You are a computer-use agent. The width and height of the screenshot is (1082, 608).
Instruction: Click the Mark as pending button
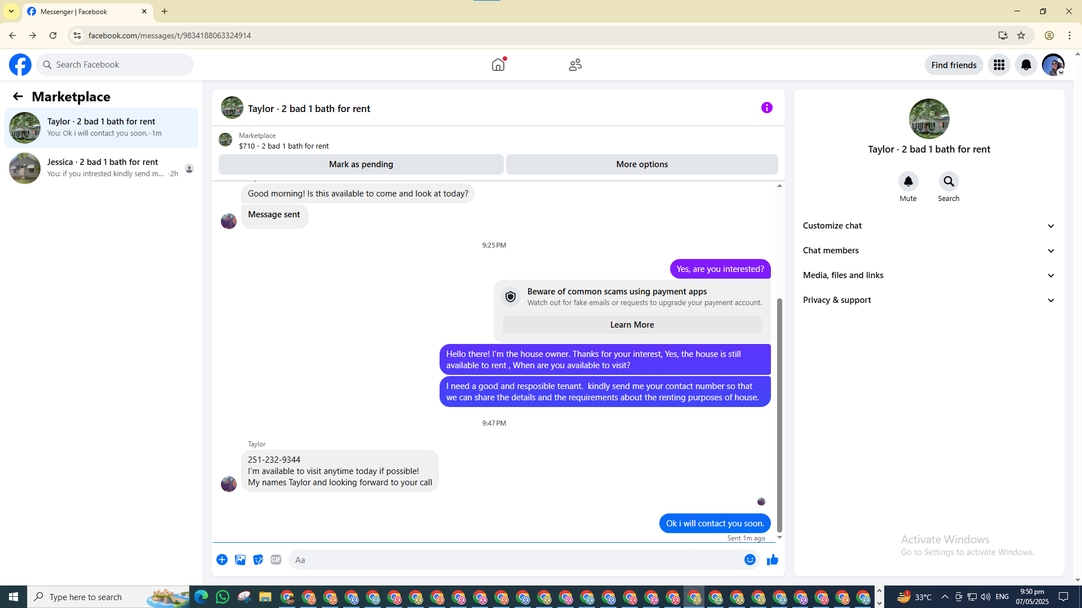pyautogui.click(x=361, y=164)
